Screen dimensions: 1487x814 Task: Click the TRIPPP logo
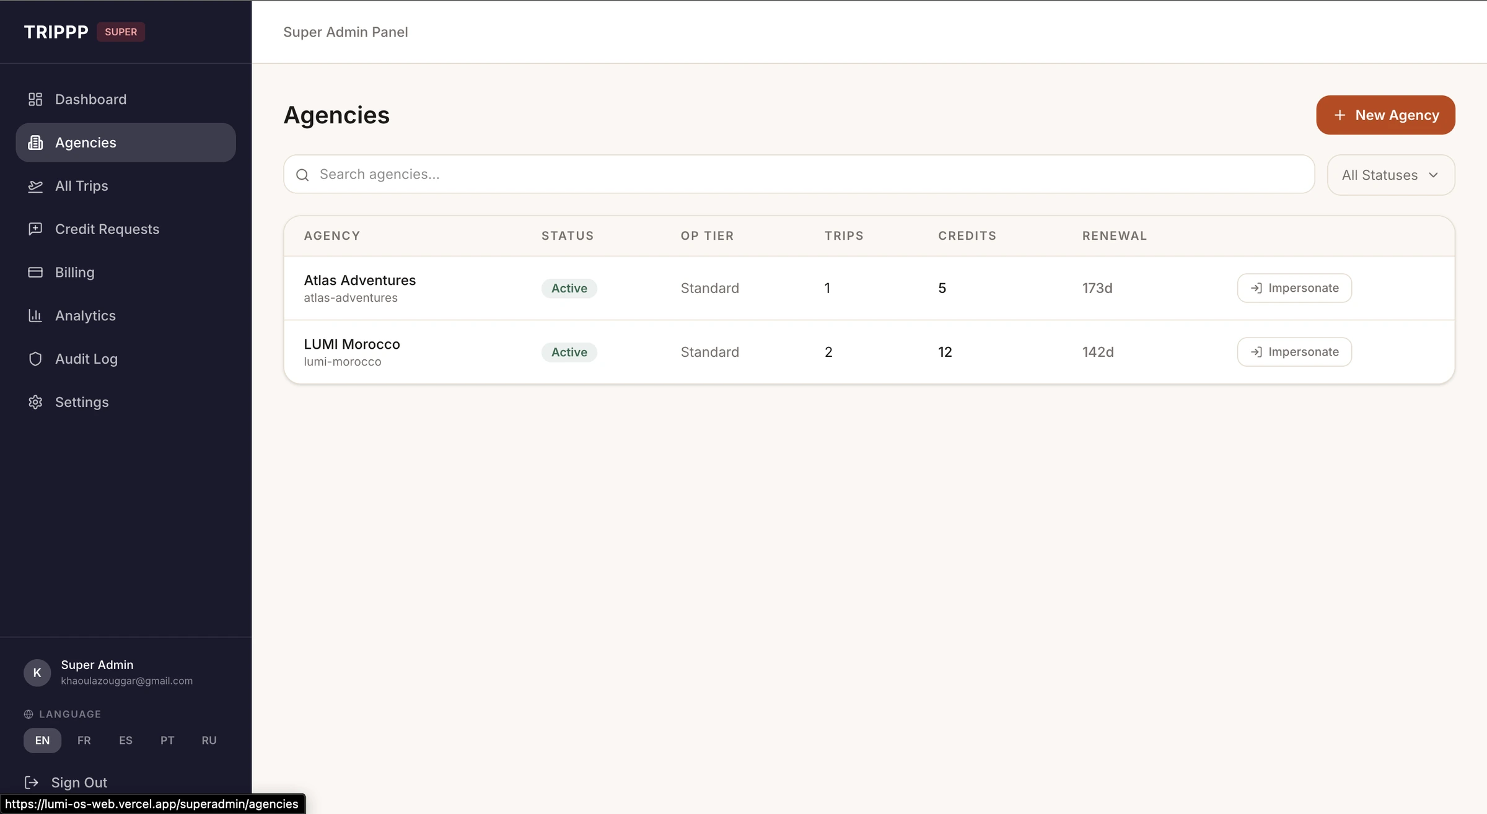(x=56, y=32)
